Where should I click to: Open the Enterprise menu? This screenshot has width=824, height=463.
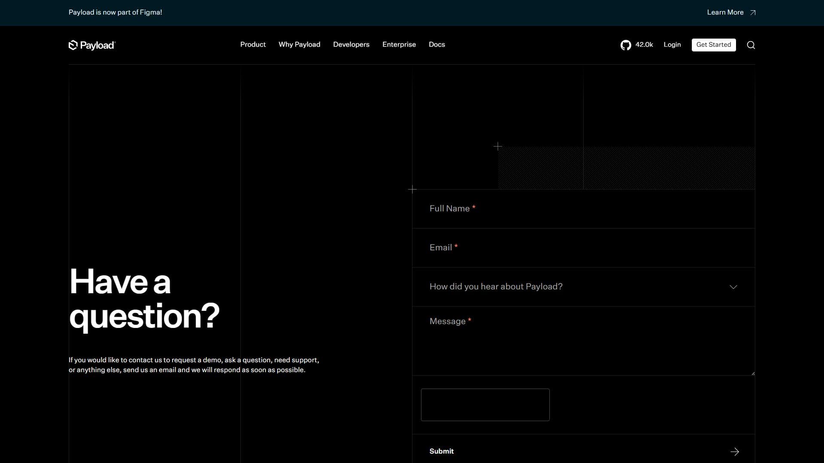(x=399, y=45)
